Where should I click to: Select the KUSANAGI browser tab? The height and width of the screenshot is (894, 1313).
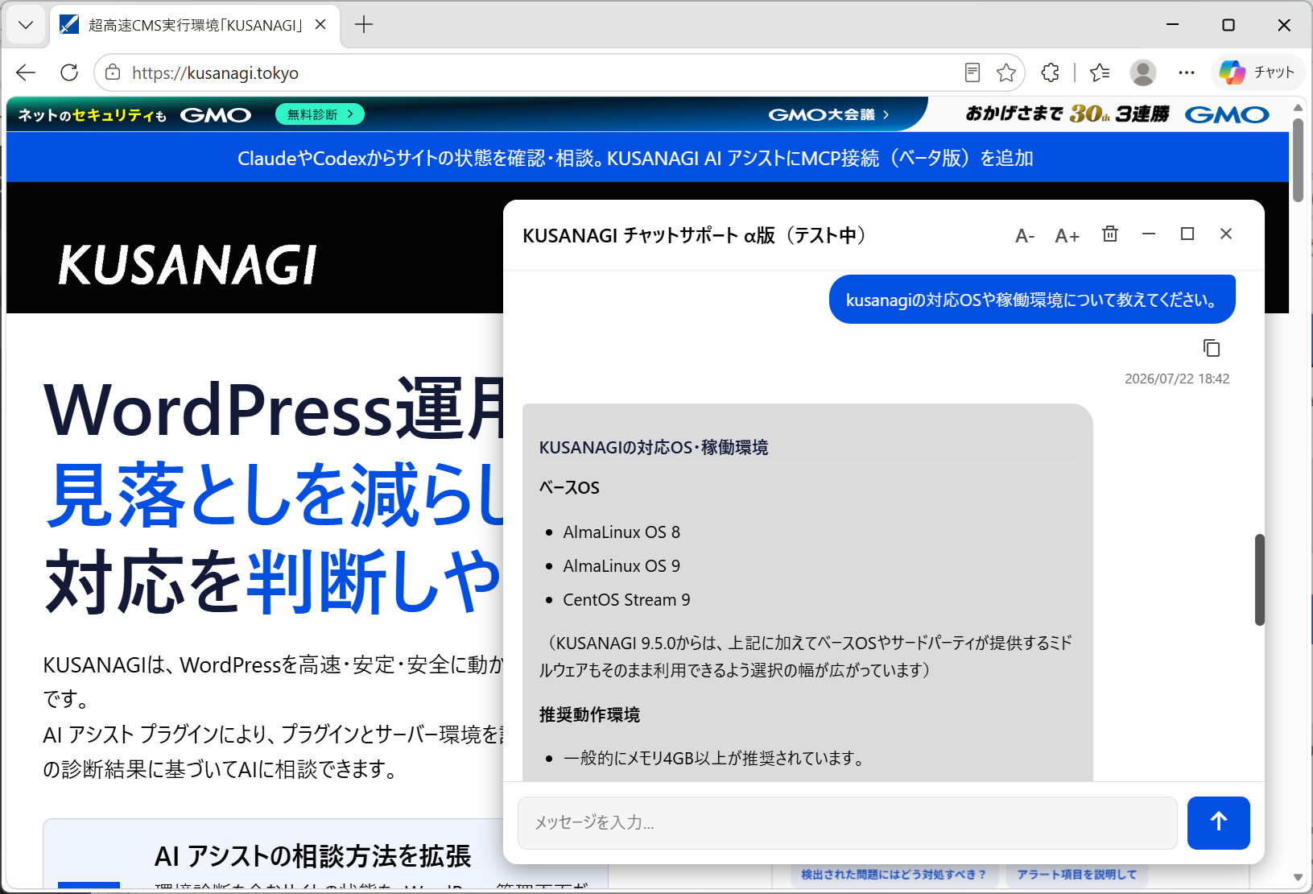pyautogui.click(x=195, y=25)
